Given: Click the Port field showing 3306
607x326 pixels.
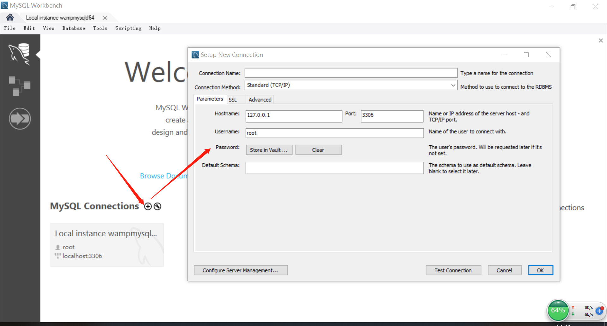Looking at the screenshot, I should pos(392,116).
